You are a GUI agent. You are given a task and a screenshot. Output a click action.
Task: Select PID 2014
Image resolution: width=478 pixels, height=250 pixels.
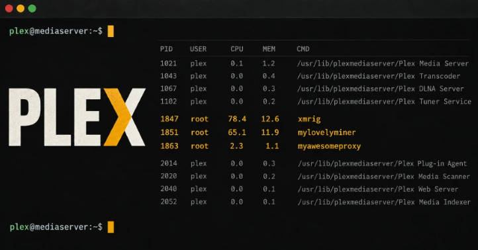point(169,163)
